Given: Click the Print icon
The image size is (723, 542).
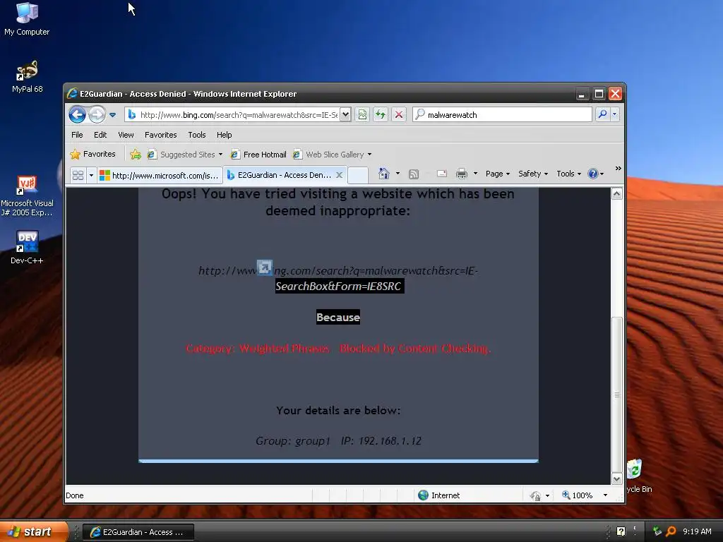Looking at the screenshot, I should [462, 174].
